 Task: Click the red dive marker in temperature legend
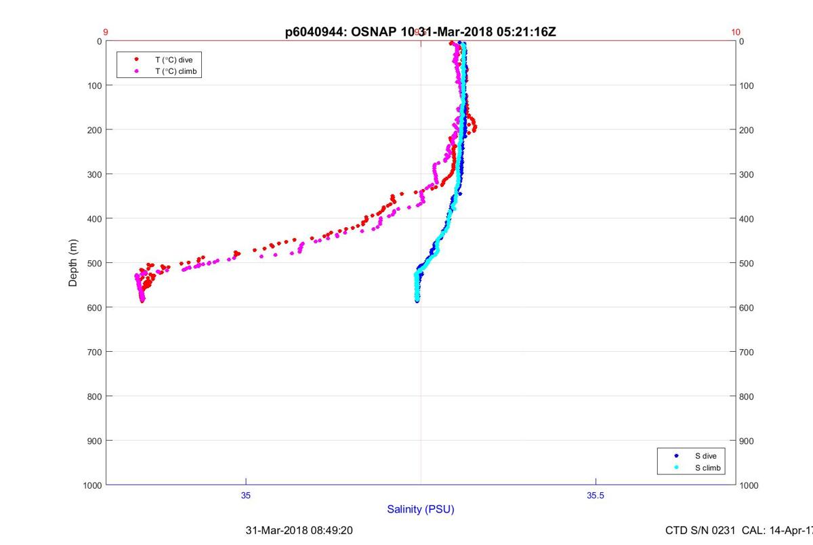click(137, 60)
